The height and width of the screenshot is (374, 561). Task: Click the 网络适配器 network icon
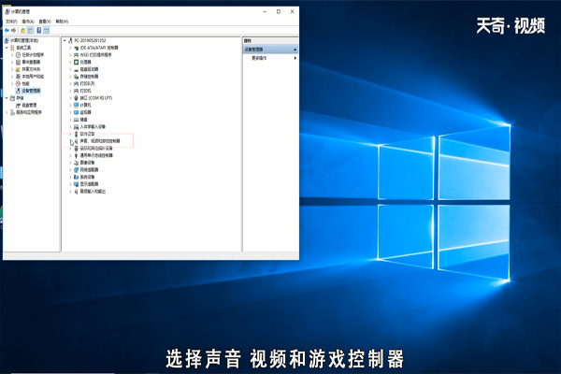point(77,169)
